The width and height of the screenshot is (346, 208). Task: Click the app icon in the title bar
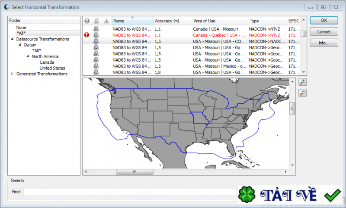pos(7,7)
